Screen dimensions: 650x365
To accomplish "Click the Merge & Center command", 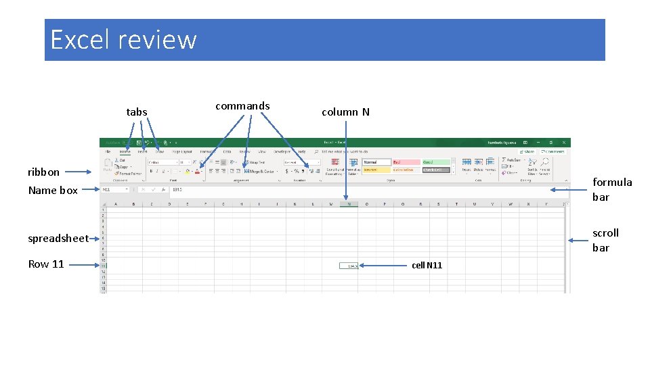I will coord(259,171).
